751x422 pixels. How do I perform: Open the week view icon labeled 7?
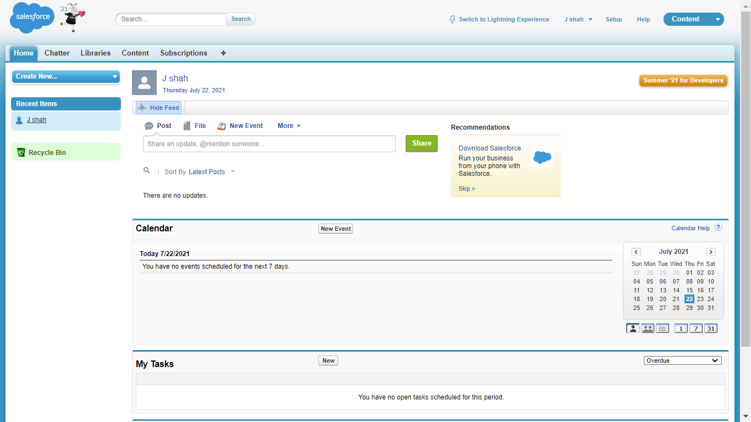tap(696, 329)
